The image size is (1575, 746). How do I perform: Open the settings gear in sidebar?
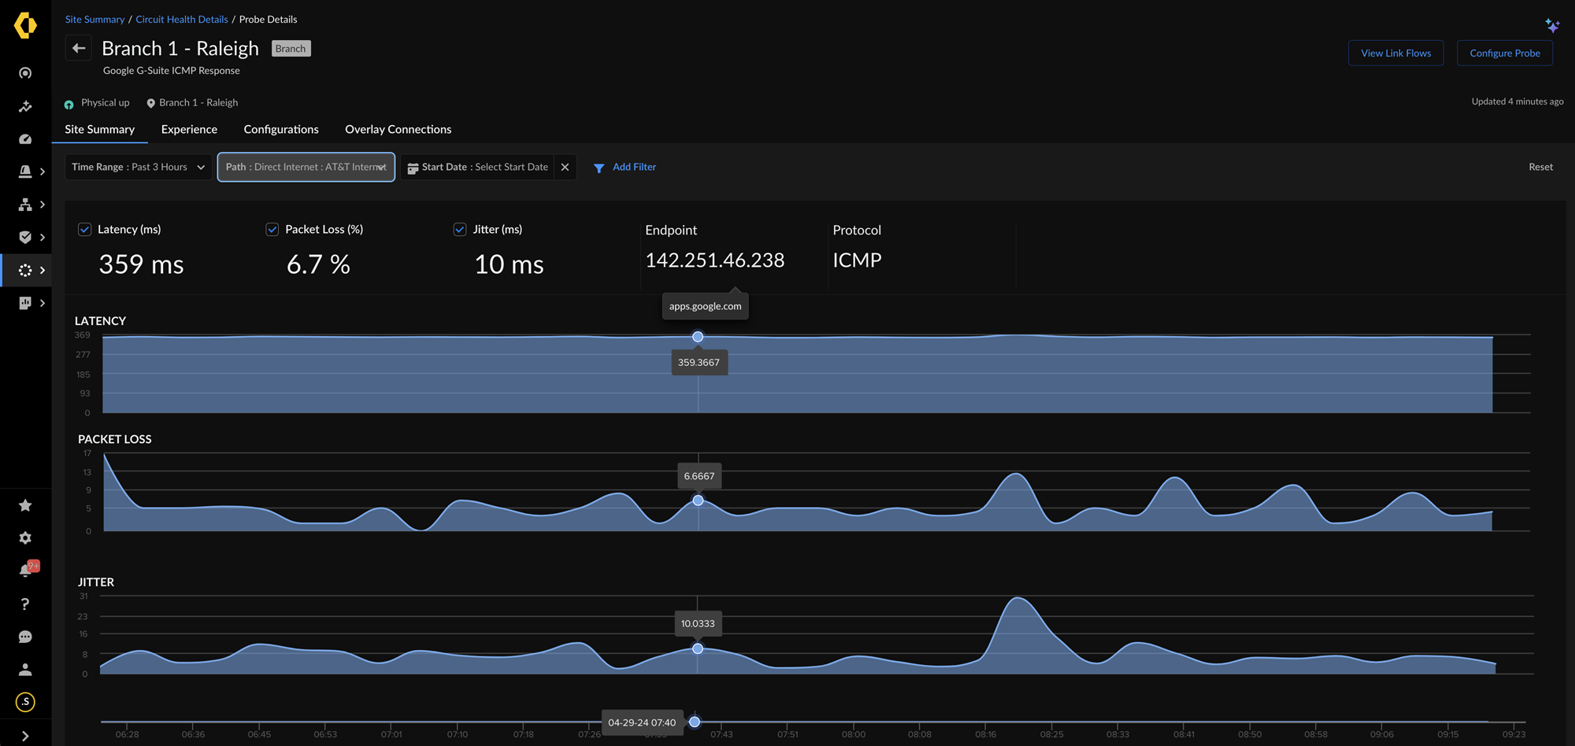tap(25, 538)
